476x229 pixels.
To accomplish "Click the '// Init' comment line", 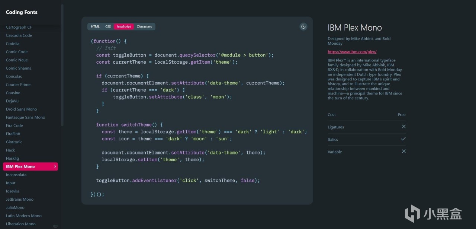I will tap(106, 48).
